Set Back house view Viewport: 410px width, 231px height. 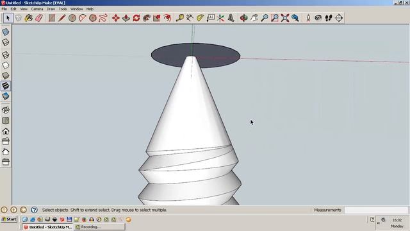point(6,151)
